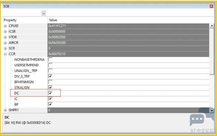Select the CCR value 0x00070210
Screen dimensions: 217x136
[x=57, y=54]
